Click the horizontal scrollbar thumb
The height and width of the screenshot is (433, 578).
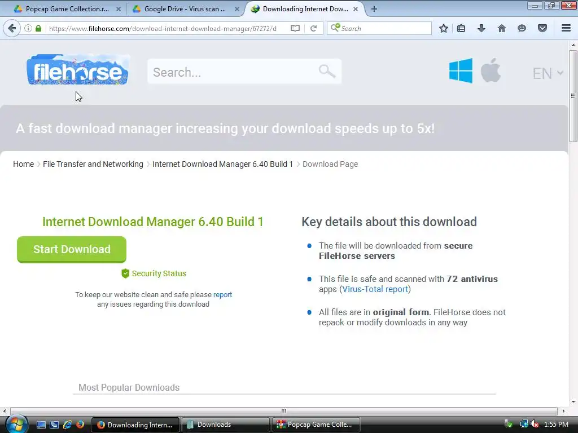tap(283, 411)
